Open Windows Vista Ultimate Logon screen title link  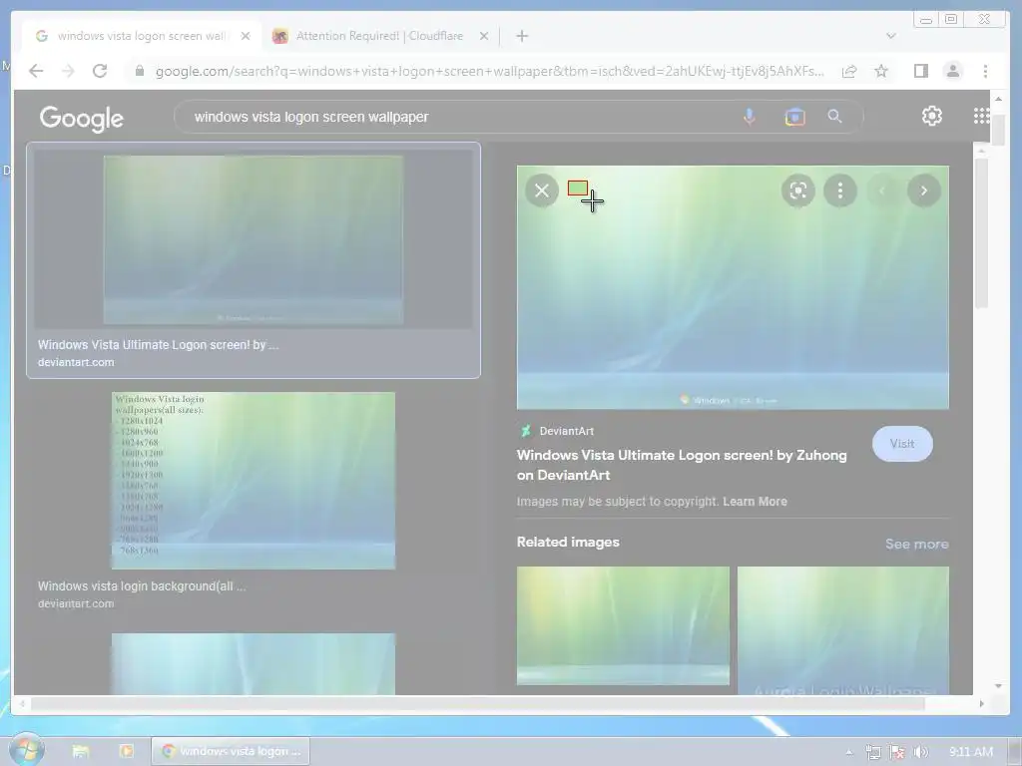click(681, 465)
